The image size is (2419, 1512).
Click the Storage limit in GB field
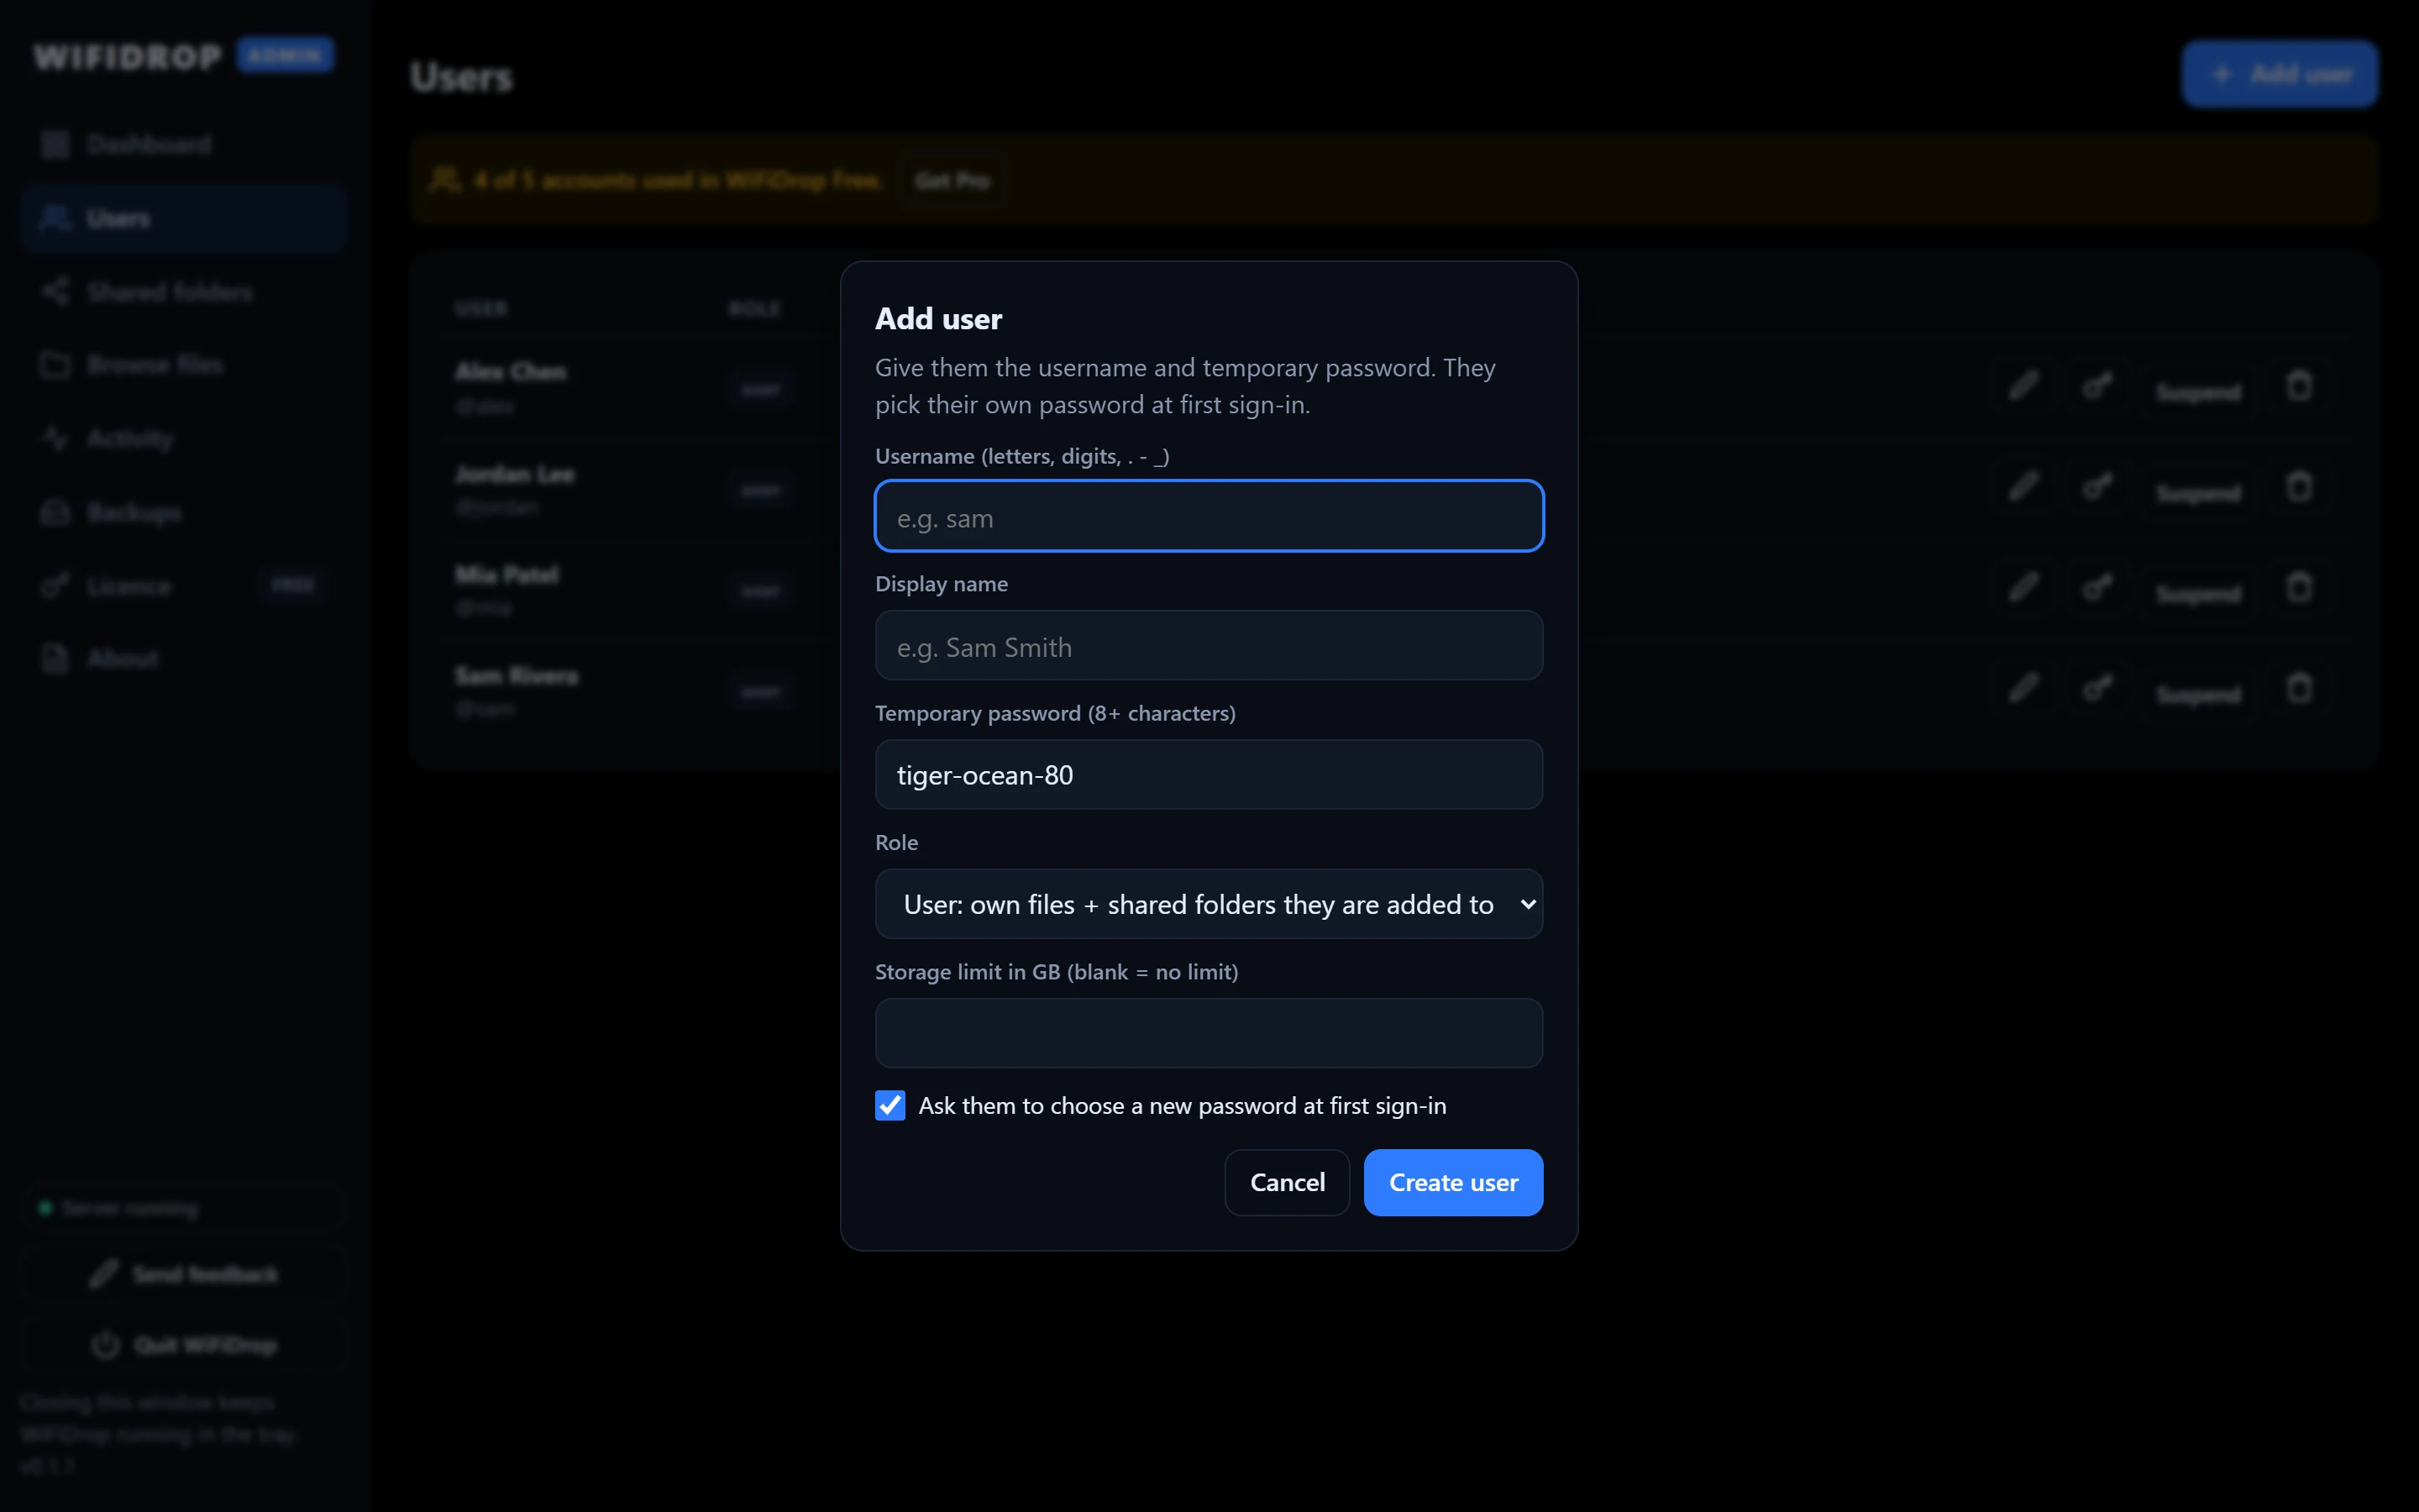click(1209, 1033)
